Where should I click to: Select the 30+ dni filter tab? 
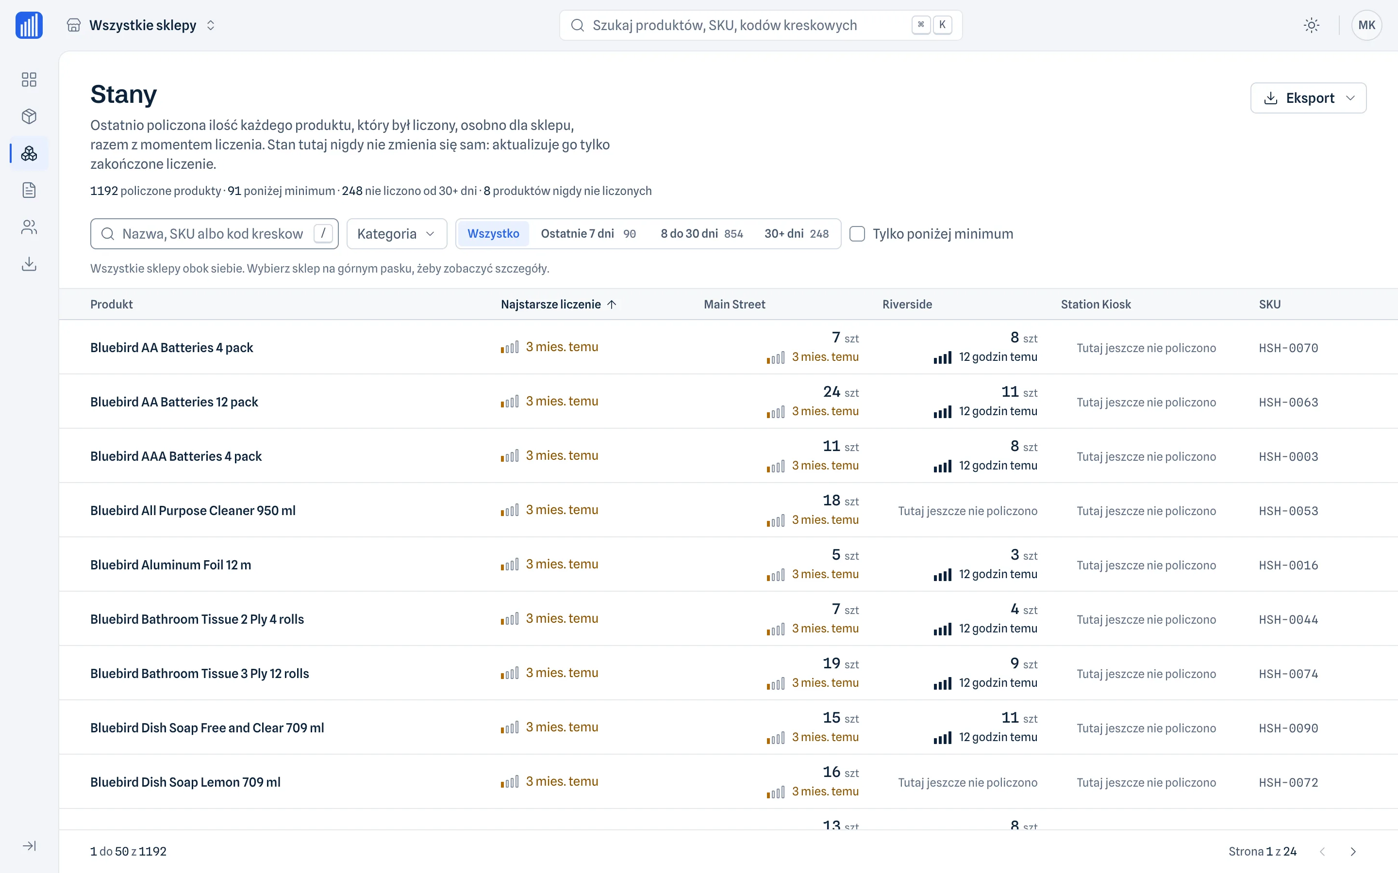tap(797, 233)
